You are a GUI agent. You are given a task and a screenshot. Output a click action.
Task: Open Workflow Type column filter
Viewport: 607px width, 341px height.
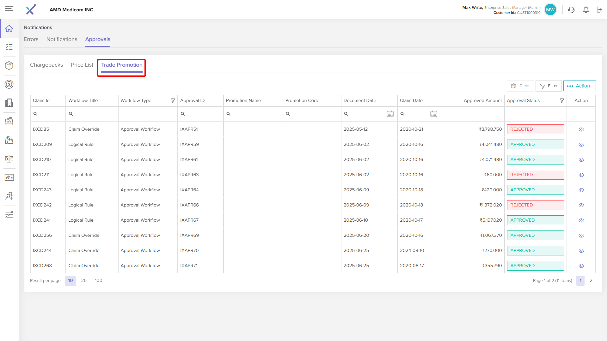[173, 100]
